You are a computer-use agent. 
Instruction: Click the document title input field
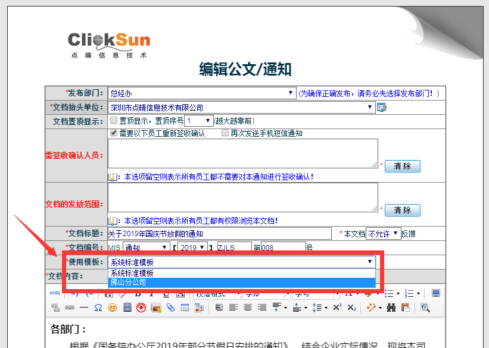[219, 234]
